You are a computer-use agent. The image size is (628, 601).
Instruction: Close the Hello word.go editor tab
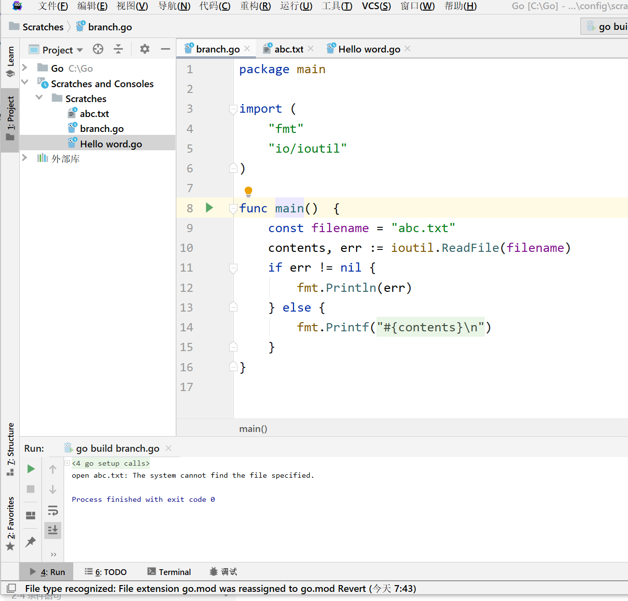click(x=408, y=49)
